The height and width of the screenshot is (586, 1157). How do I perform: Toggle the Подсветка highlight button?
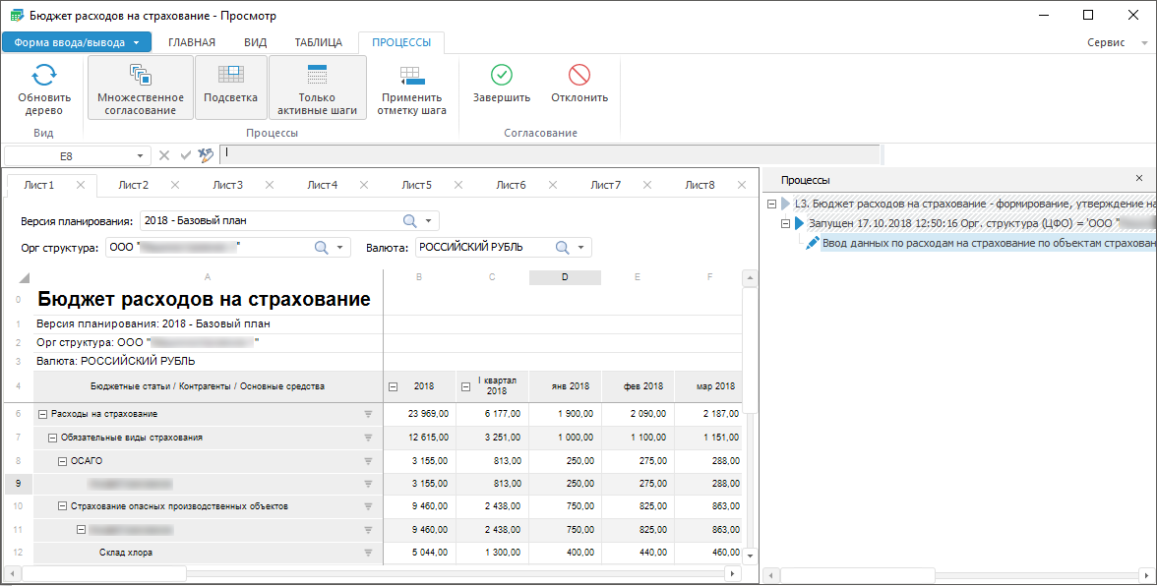[230, 88]
